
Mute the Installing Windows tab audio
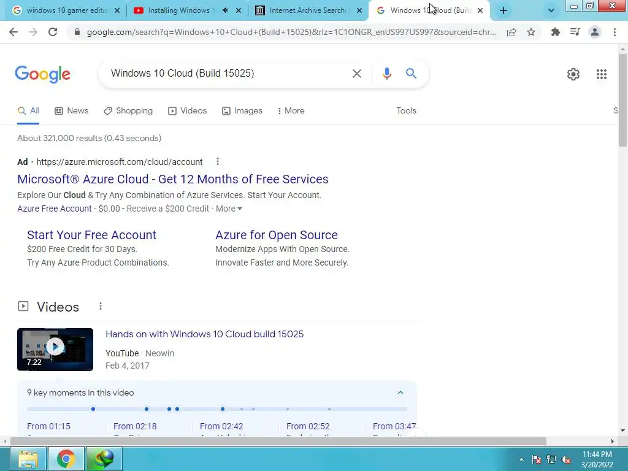point(226,10)
